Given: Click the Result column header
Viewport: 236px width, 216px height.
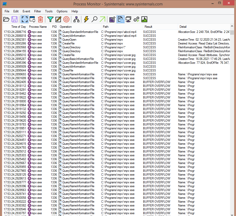Looking at the screenshot, I should coord(160,27).
